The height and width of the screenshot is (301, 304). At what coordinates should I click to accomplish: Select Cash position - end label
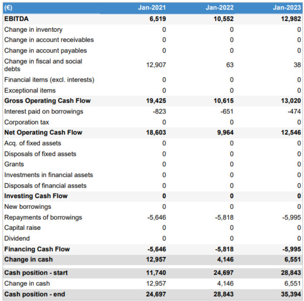pyautogui.click(x=34, y=294)
